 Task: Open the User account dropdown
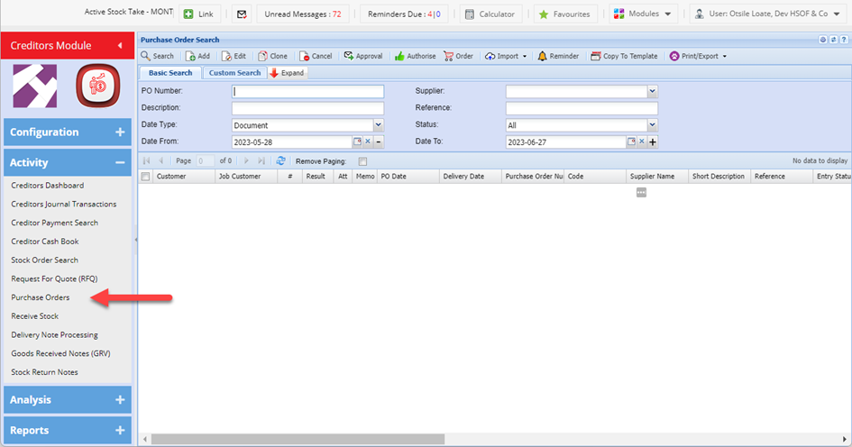[x=769, y=14]
